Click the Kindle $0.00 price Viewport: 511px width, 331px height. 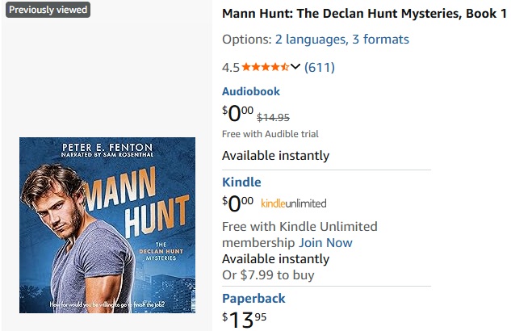(237, 203)
